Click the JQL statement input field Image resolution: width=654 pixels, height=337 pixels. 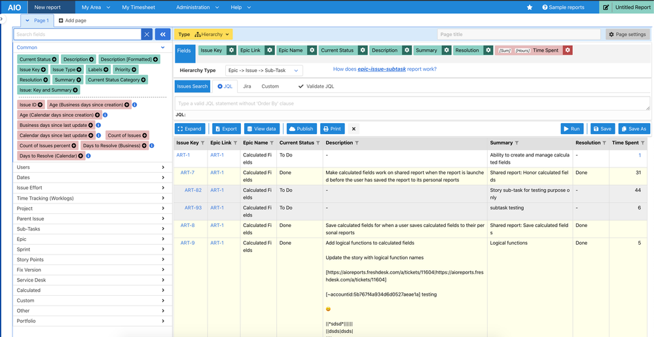(412, 103)
